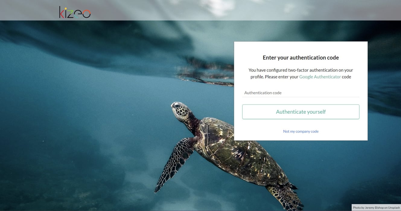The height and width of the screenshot is (211, 401).
Task: Click the Not my company code link
Action: [301, 131]
